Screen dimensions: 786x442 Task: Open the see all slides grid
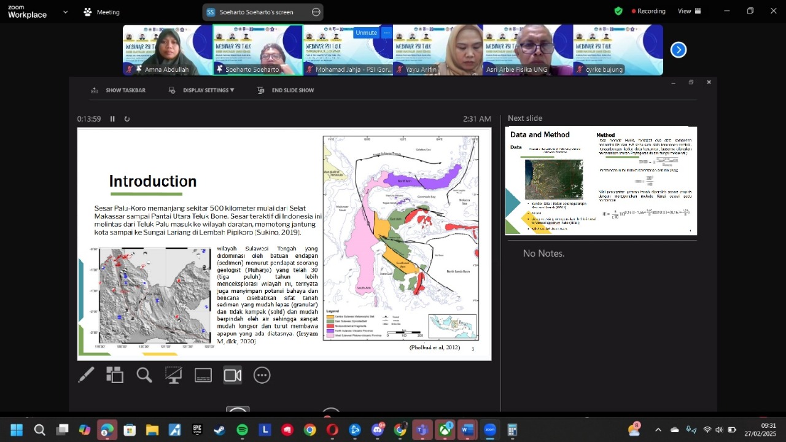pos(115,375)
